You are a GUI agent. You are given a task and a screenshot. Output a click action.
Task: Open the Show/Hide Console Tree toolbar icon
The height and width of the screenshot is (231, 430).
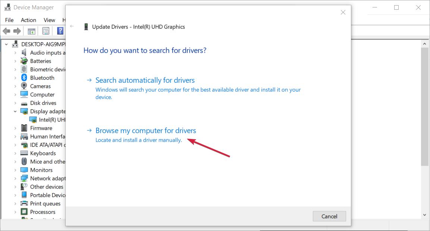(x=32, y=31)
